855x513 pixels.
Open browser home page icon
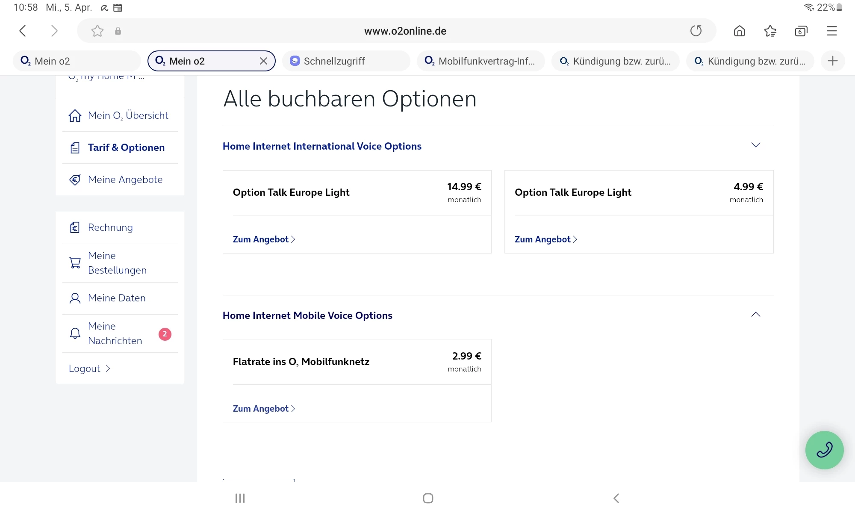pos(739,31)
